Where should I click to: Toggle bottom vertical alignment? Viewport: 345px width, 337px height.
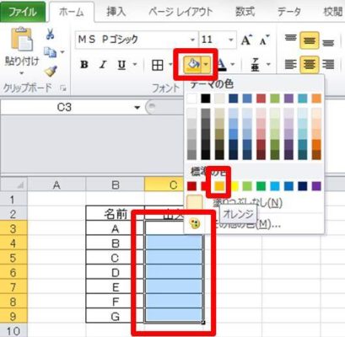pos(328,43)
